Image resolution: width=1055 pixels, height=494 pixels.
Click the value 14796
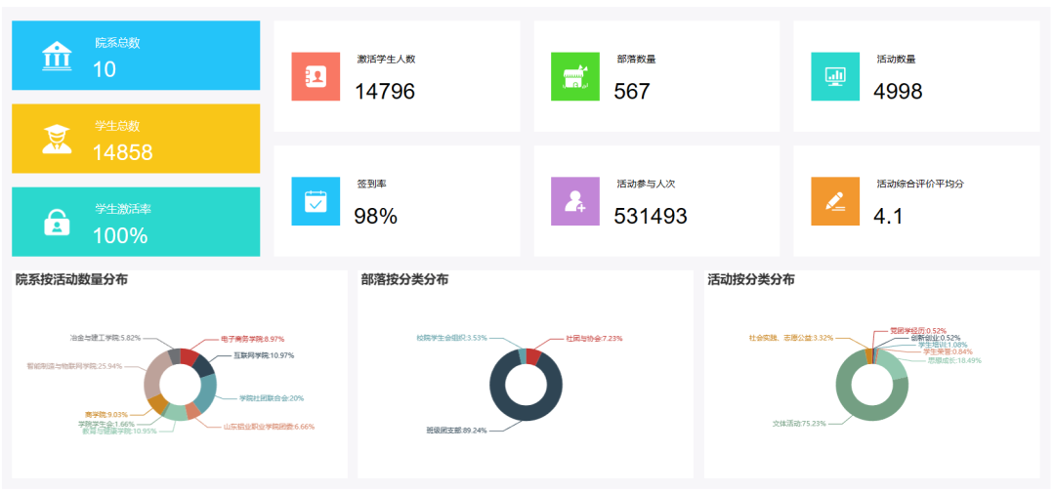coord(385,92)
